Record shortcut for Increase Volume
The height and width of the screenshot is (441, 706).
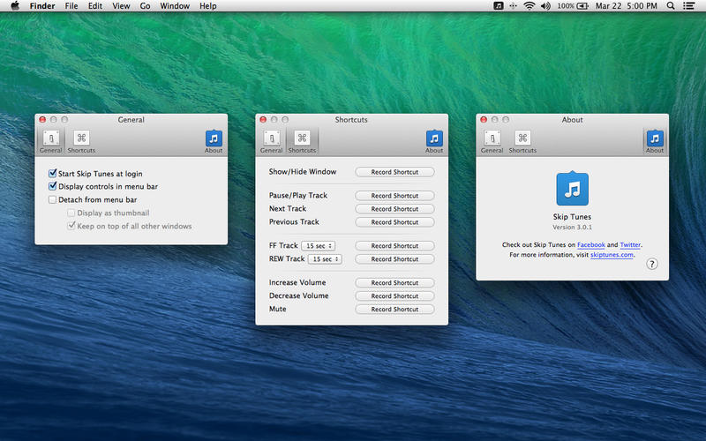394,282
